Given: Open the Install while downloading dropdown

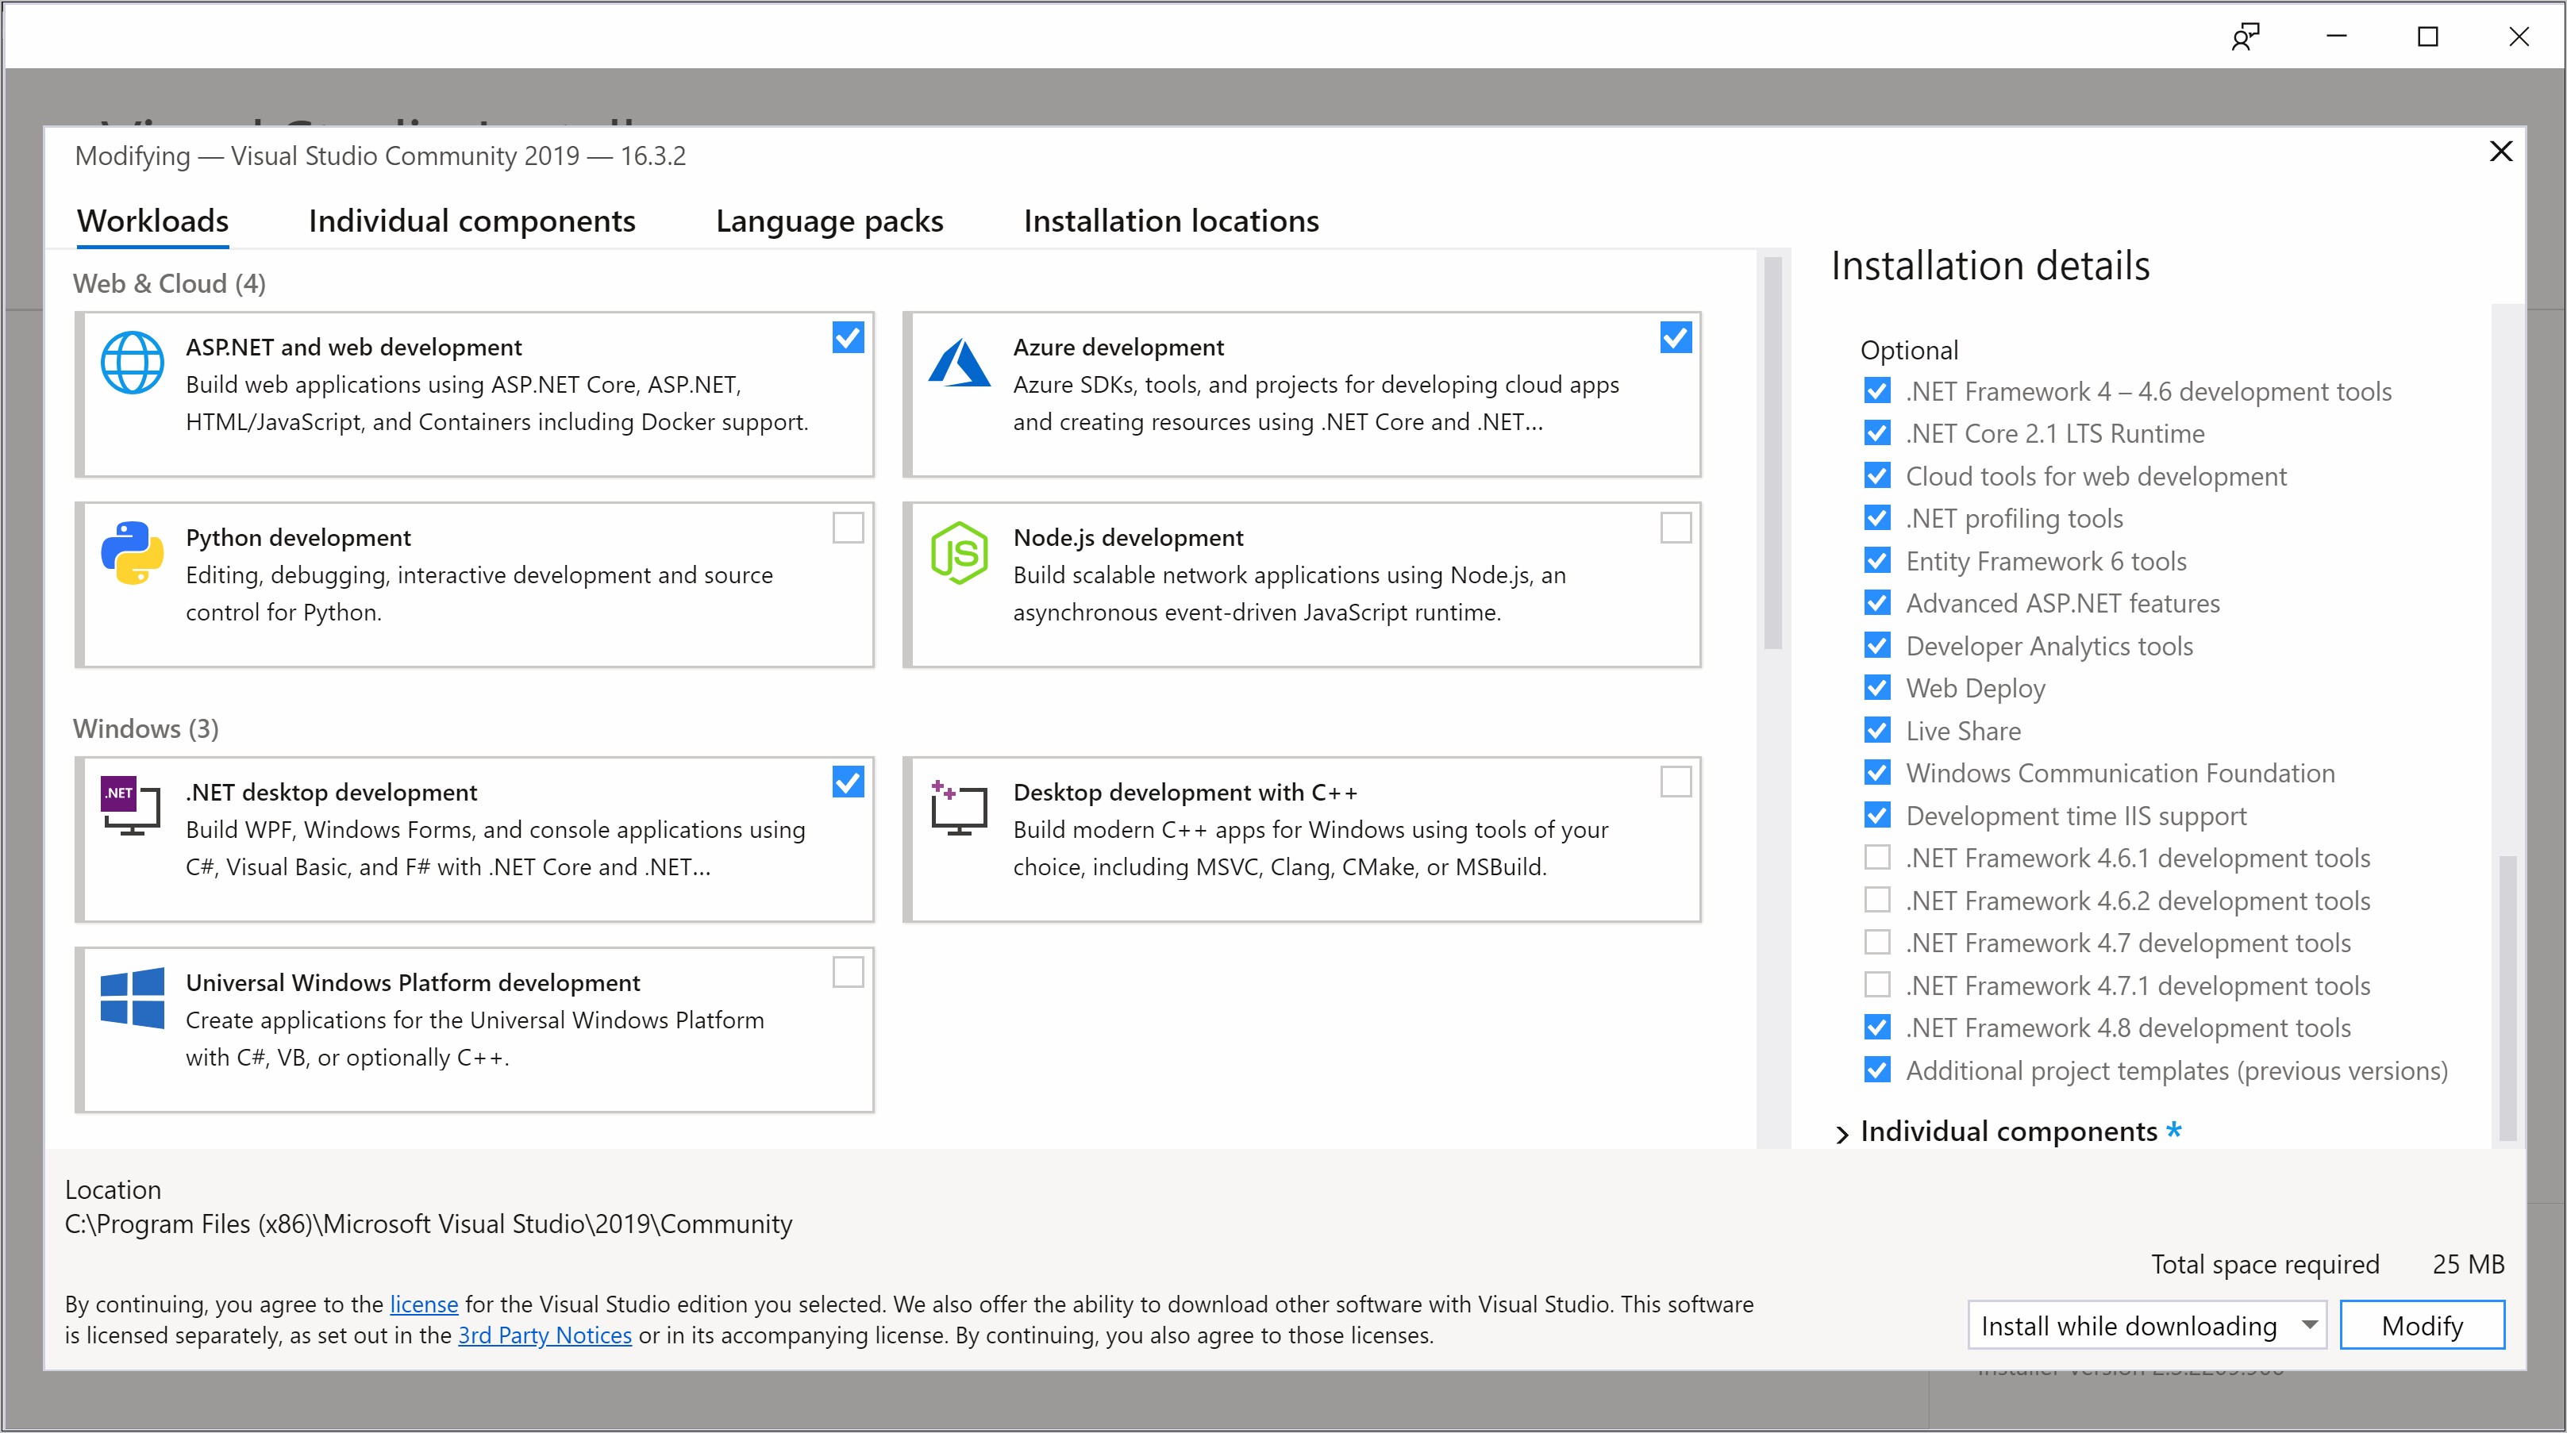Looking at the screenshot, I should 2310,1325.
